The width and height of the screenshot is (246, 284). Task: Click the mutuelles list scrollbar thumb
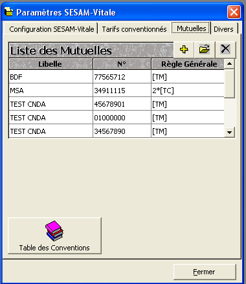pyautogui.click(x=229, y=83)
